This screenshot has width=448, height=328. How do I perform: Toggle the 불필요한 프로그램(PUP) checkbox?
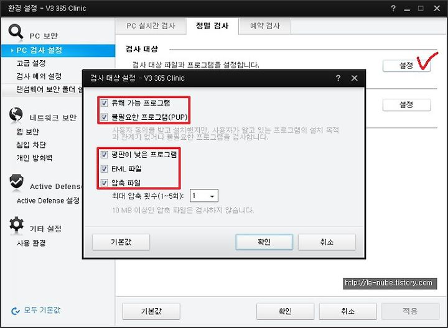point(105,117)
